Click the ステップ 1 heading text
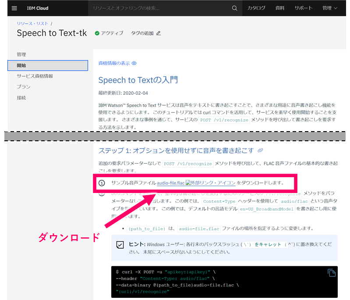The height and width of the screenshot is (300, 350). pyautogui.click(x=176, y=150)
